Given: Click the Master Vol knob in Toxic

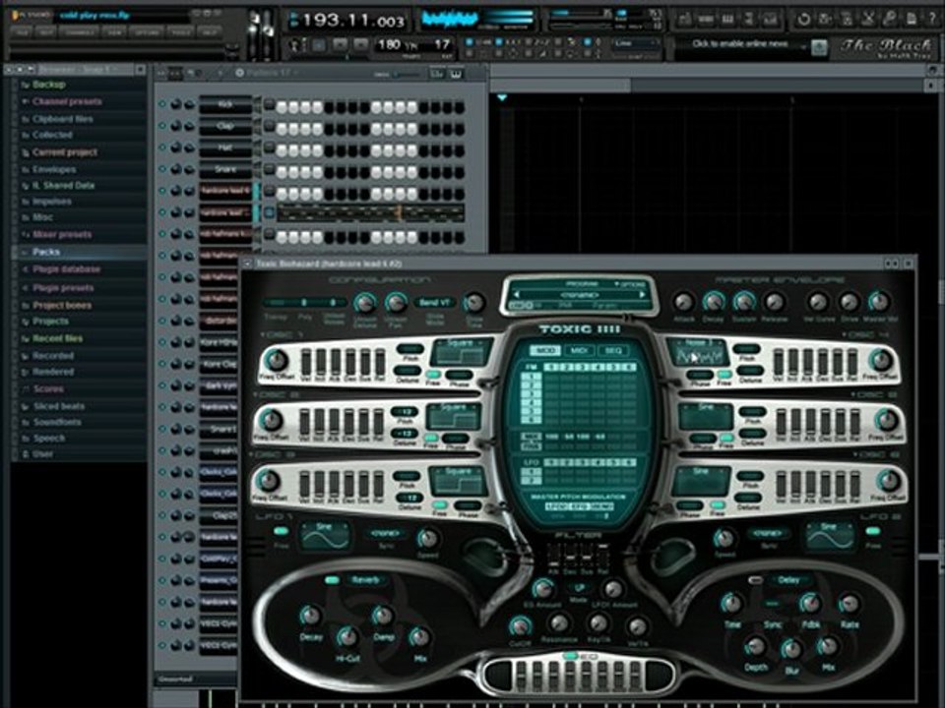Looking at the screenshot, I should click(879, 301).
